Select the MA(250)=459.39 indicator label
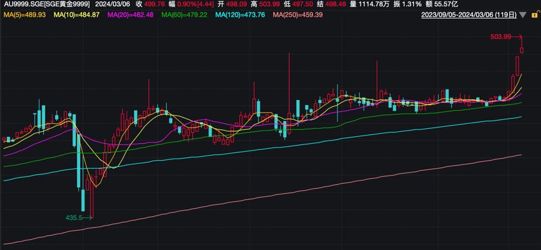Viewport: 541px width, 250px height. pyautogui.click(x=297, y=15)
